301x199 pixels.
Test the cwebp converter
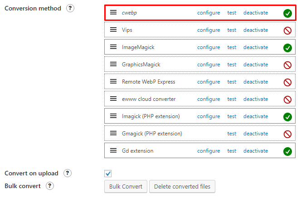tap(232, 13)
